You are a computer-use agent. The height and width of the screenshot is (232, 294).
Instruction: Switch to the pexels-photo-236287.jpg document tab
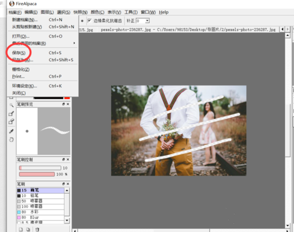tap(188, 29)
